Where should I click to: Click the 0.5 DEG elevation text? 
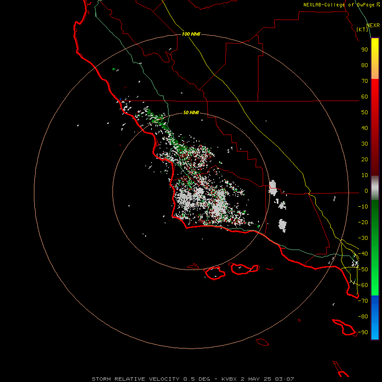point(197,379)
